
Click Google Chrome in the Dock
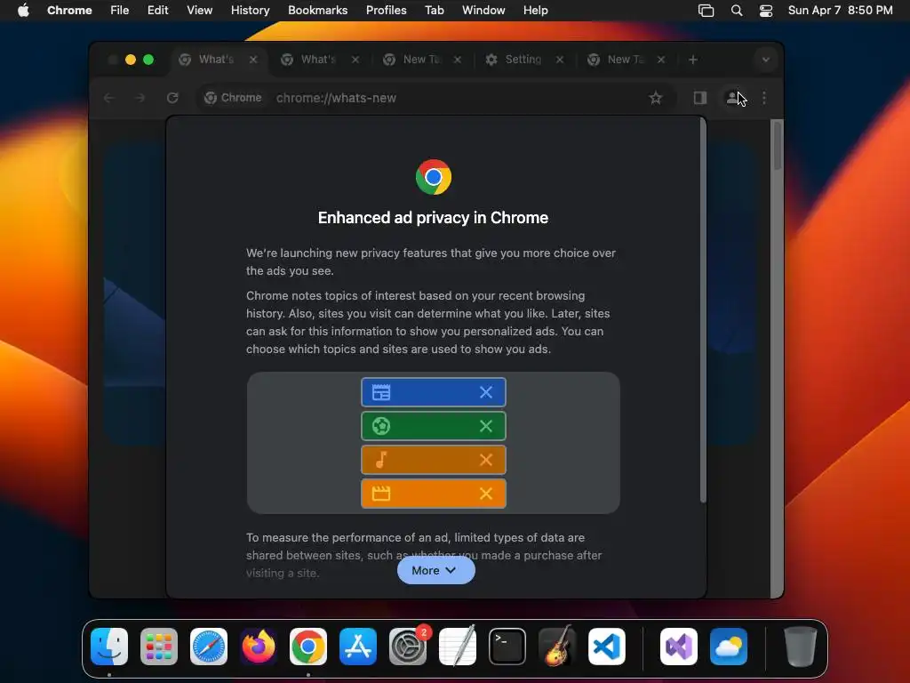(308, 646)
